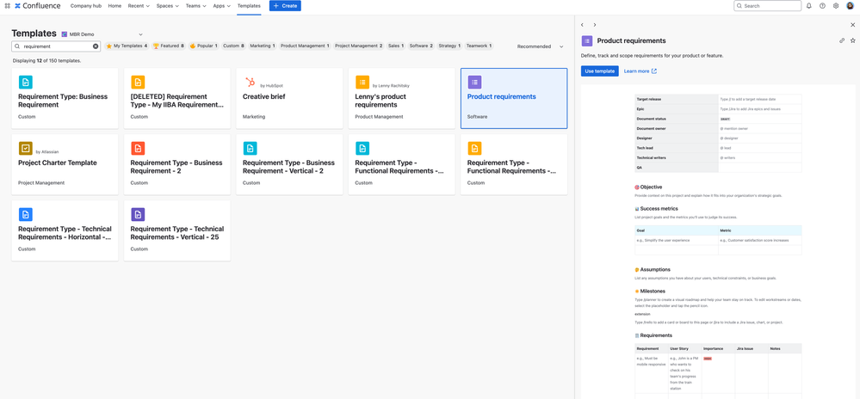This screenshot has width=860, height=399.
Task: Filter by My Templates 4
Action: click(x=127, y=46)
